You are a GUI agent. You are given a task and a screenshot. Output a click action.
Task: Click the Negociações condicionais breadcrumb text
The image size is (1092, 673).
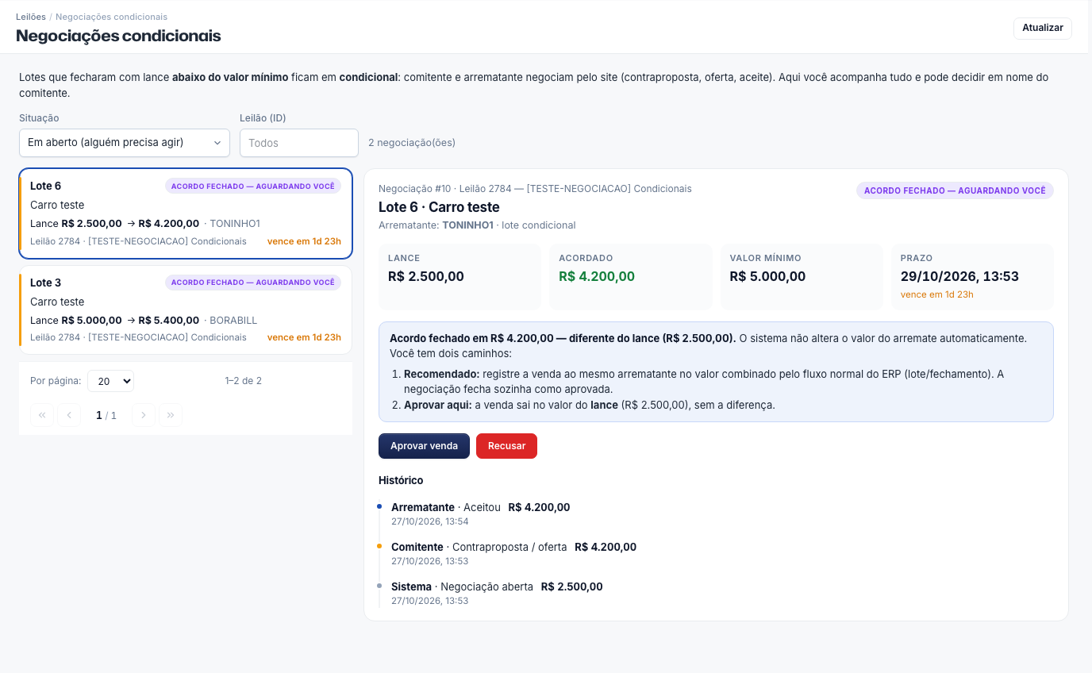click(112, 17)
